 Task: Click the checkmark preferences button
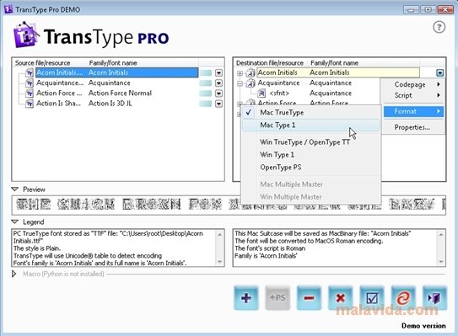372,298
